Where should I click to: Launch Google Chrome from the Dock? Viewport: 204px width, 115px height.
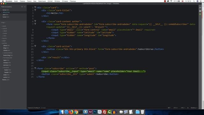tap(76, 112)
